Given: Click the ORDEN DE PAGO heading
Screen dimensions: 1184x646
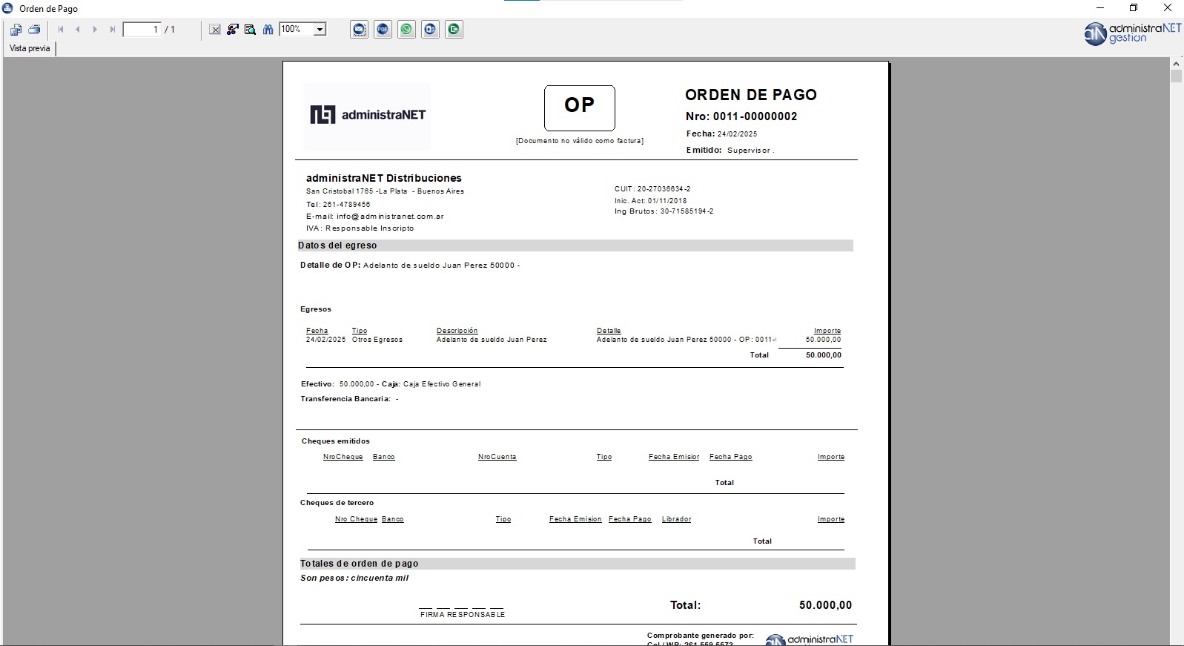Looking at the screenshot, I should tap(751, 95).
